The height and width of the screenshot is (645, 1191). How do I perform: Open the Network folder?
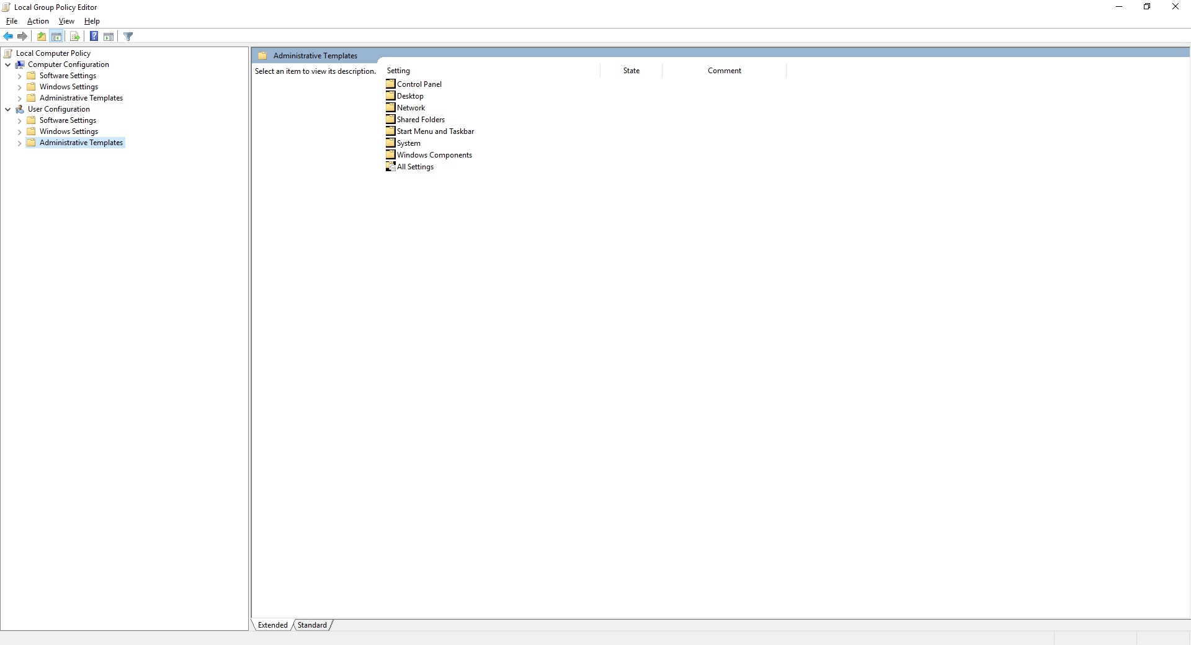pos(411,108)
